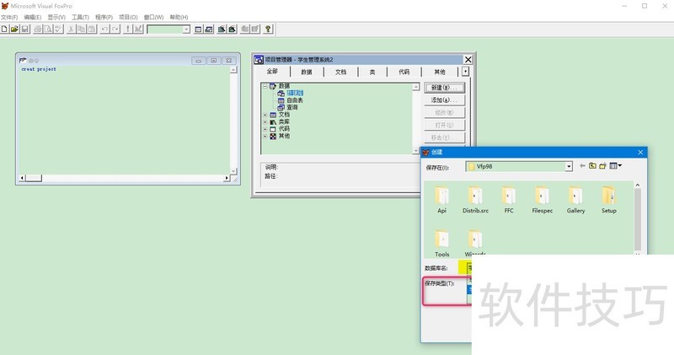The height and width of the screenshot is (355, 674).
Task: Open the 程序(P) menu
Action: tap(104, 17)
